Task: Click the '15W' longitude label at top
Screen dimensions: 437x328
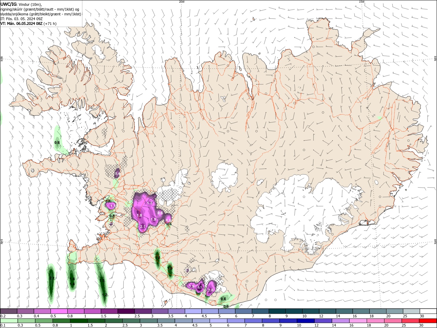Action: (x=362, y=2)
